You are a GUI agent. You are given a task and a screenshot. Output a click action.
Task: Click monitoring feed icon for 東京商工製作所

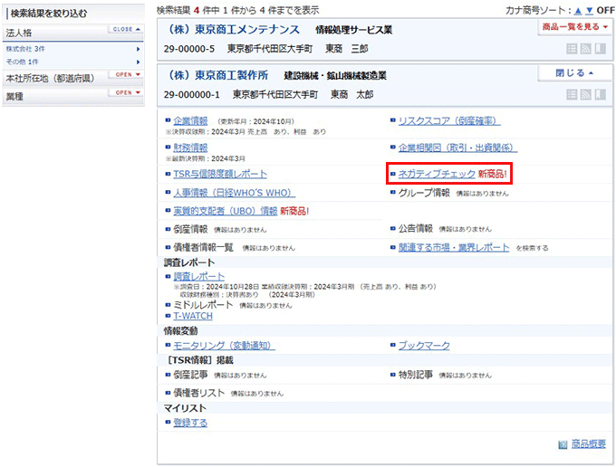pyautogui.click(x=586, y=94)
